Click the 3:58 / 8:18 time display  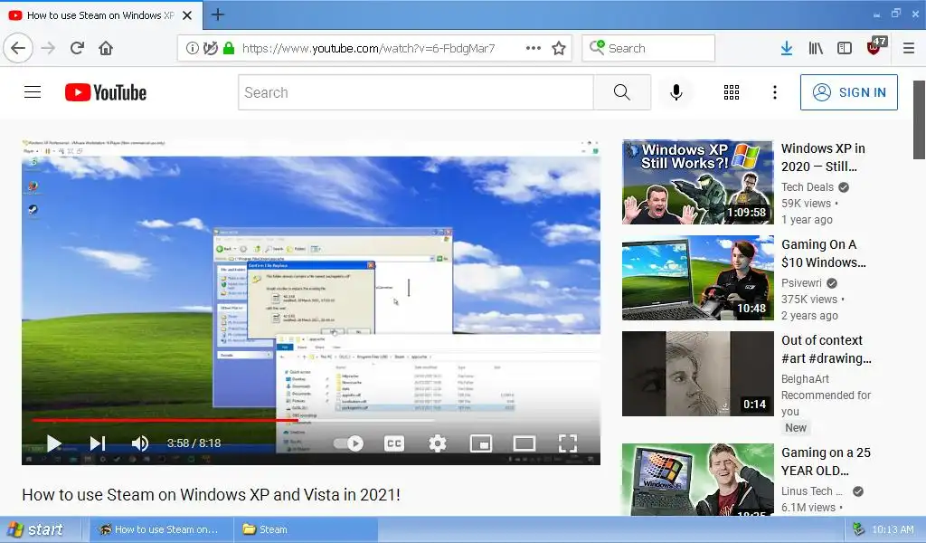[x=194, y=443]
